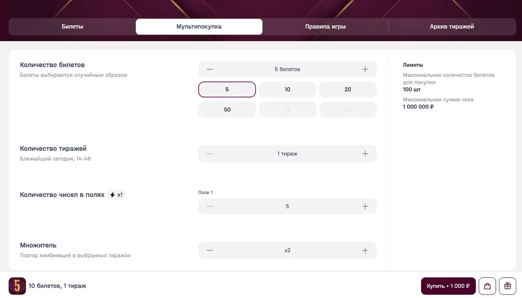522x298 pixels.
Task: Click the 'Множитель' heading
Action: coord(38,245)
